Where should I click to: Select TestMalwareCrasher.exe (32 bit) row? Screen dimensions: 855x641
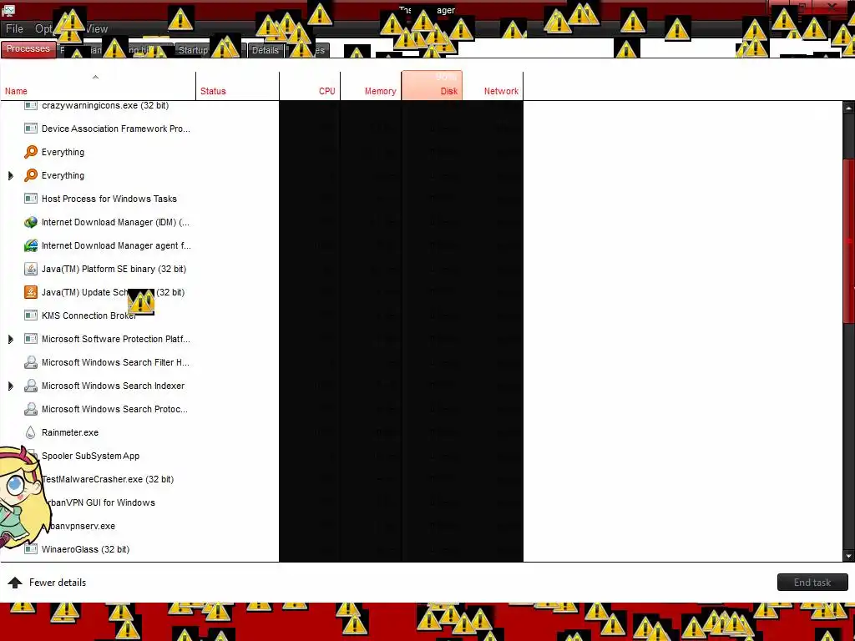(x=139, y=480)
